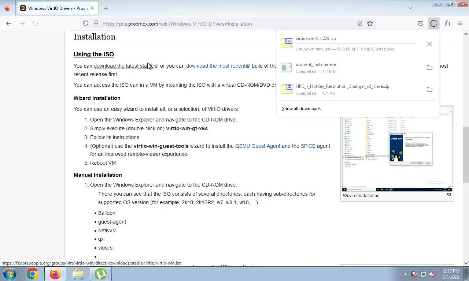The image size is (469, 281).
Task: Reload the page with the refresh icon
Action: click(35, 24)
